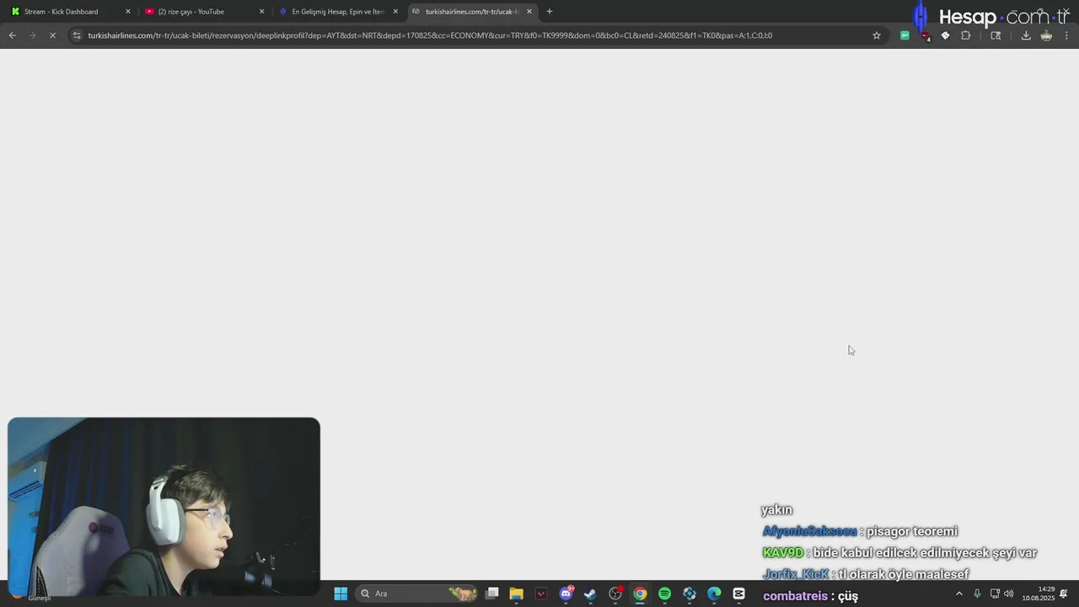1079x607 pixels.
Task: Close the turkishairlines.com tab
Action: click(529, 12)
